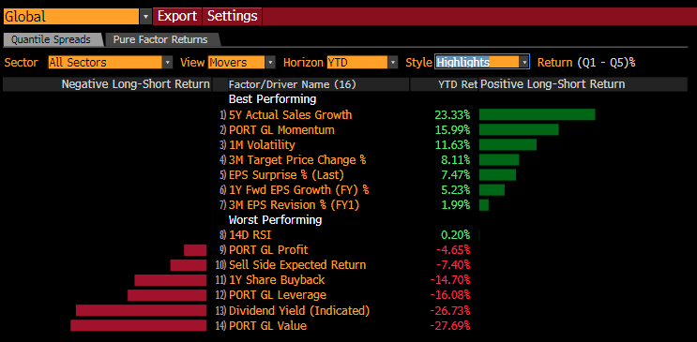Click the red bar for PORT GL Value
Image resolution: width=697 pixels, height=342 pixels.
139,325
